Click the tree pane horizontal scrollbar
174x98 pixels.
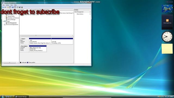pyautogui.click(x=10, y=63)
